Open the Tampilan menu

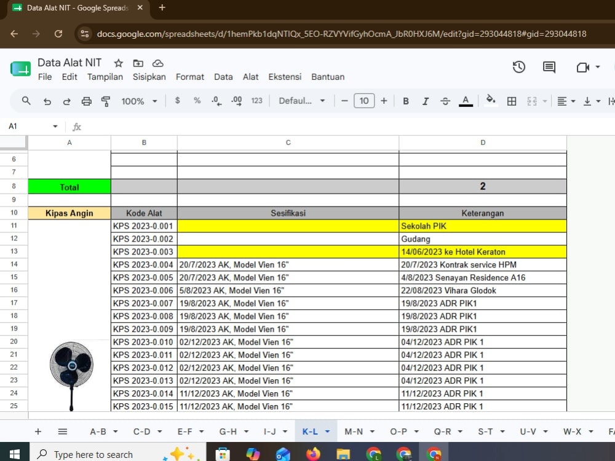105,77
